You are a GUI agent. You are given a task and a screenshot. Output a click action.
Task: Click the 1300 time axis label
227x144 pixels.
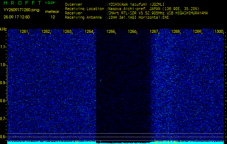click(219, 31)
